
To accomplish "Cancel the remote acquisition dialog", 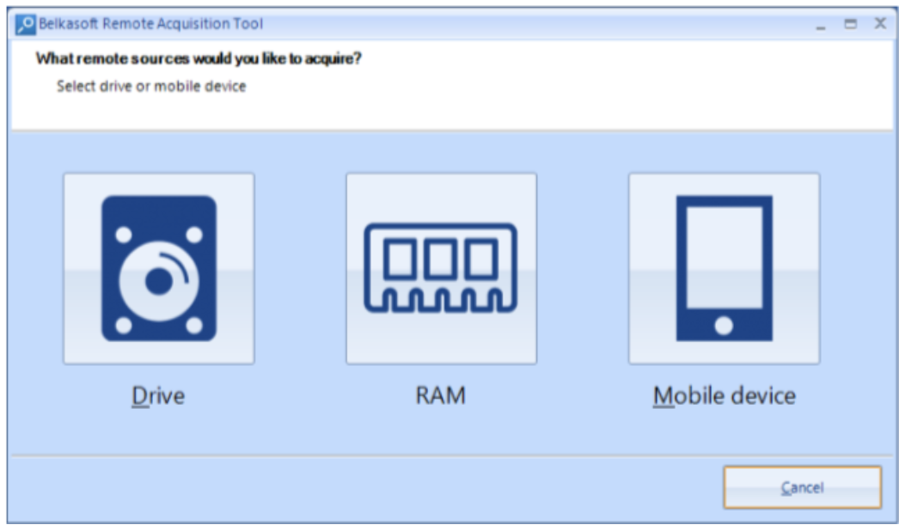I will (803, 487).
